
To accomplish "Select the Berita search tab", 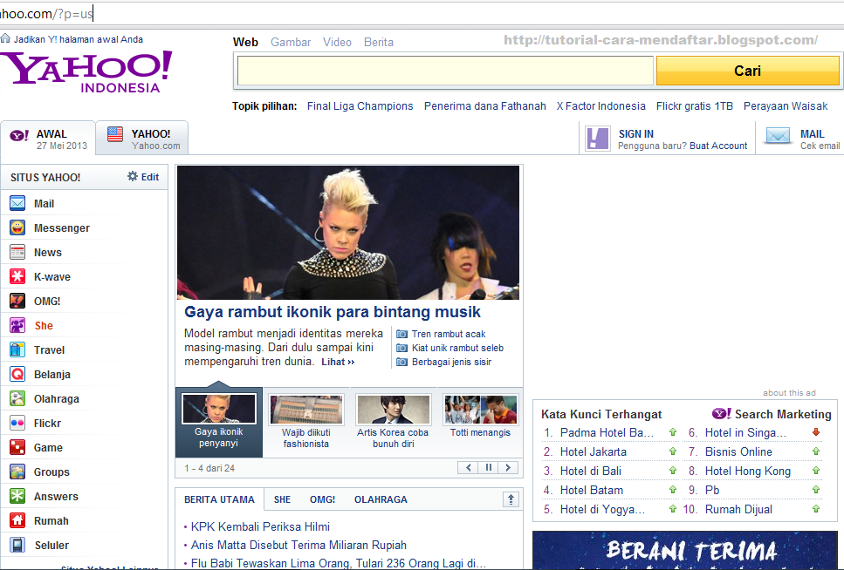I will coord(379,42).
